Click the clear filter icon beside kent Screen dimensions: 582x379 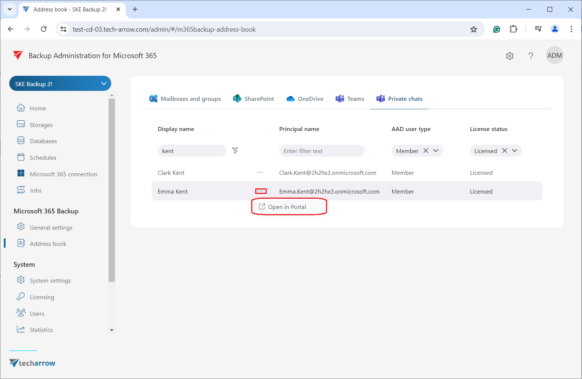(x=235, y=150)
